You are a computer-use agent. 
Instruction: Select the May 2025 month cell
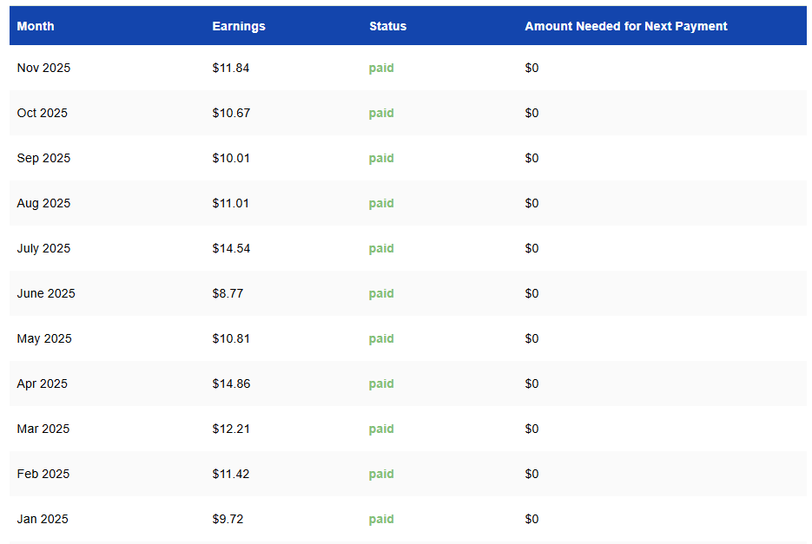click(43, 338)
